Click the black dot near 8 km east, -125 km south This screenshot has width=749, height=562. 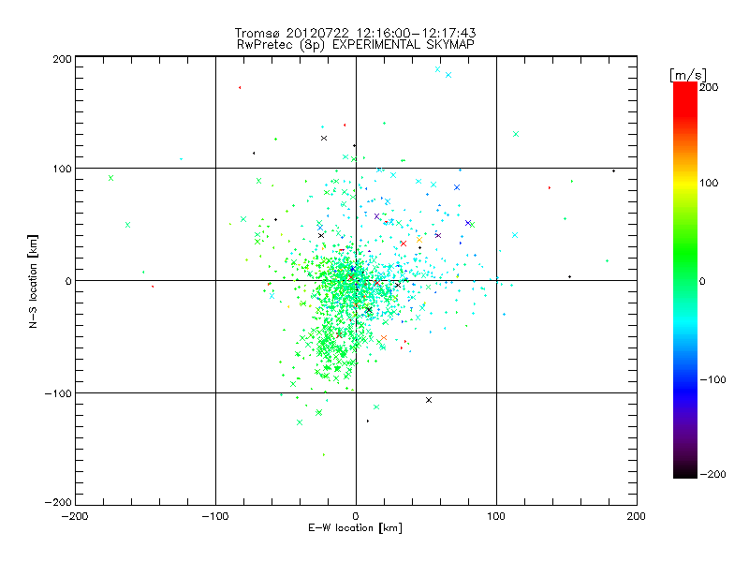pos(367,421)
